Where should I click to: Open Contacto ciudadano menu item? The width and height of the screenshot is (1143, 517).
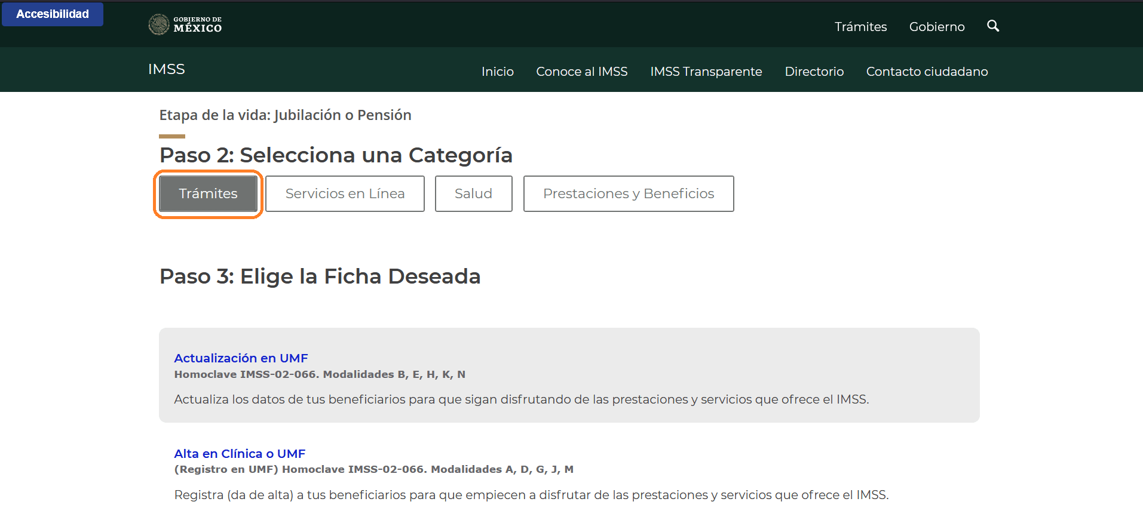(927, 72)
